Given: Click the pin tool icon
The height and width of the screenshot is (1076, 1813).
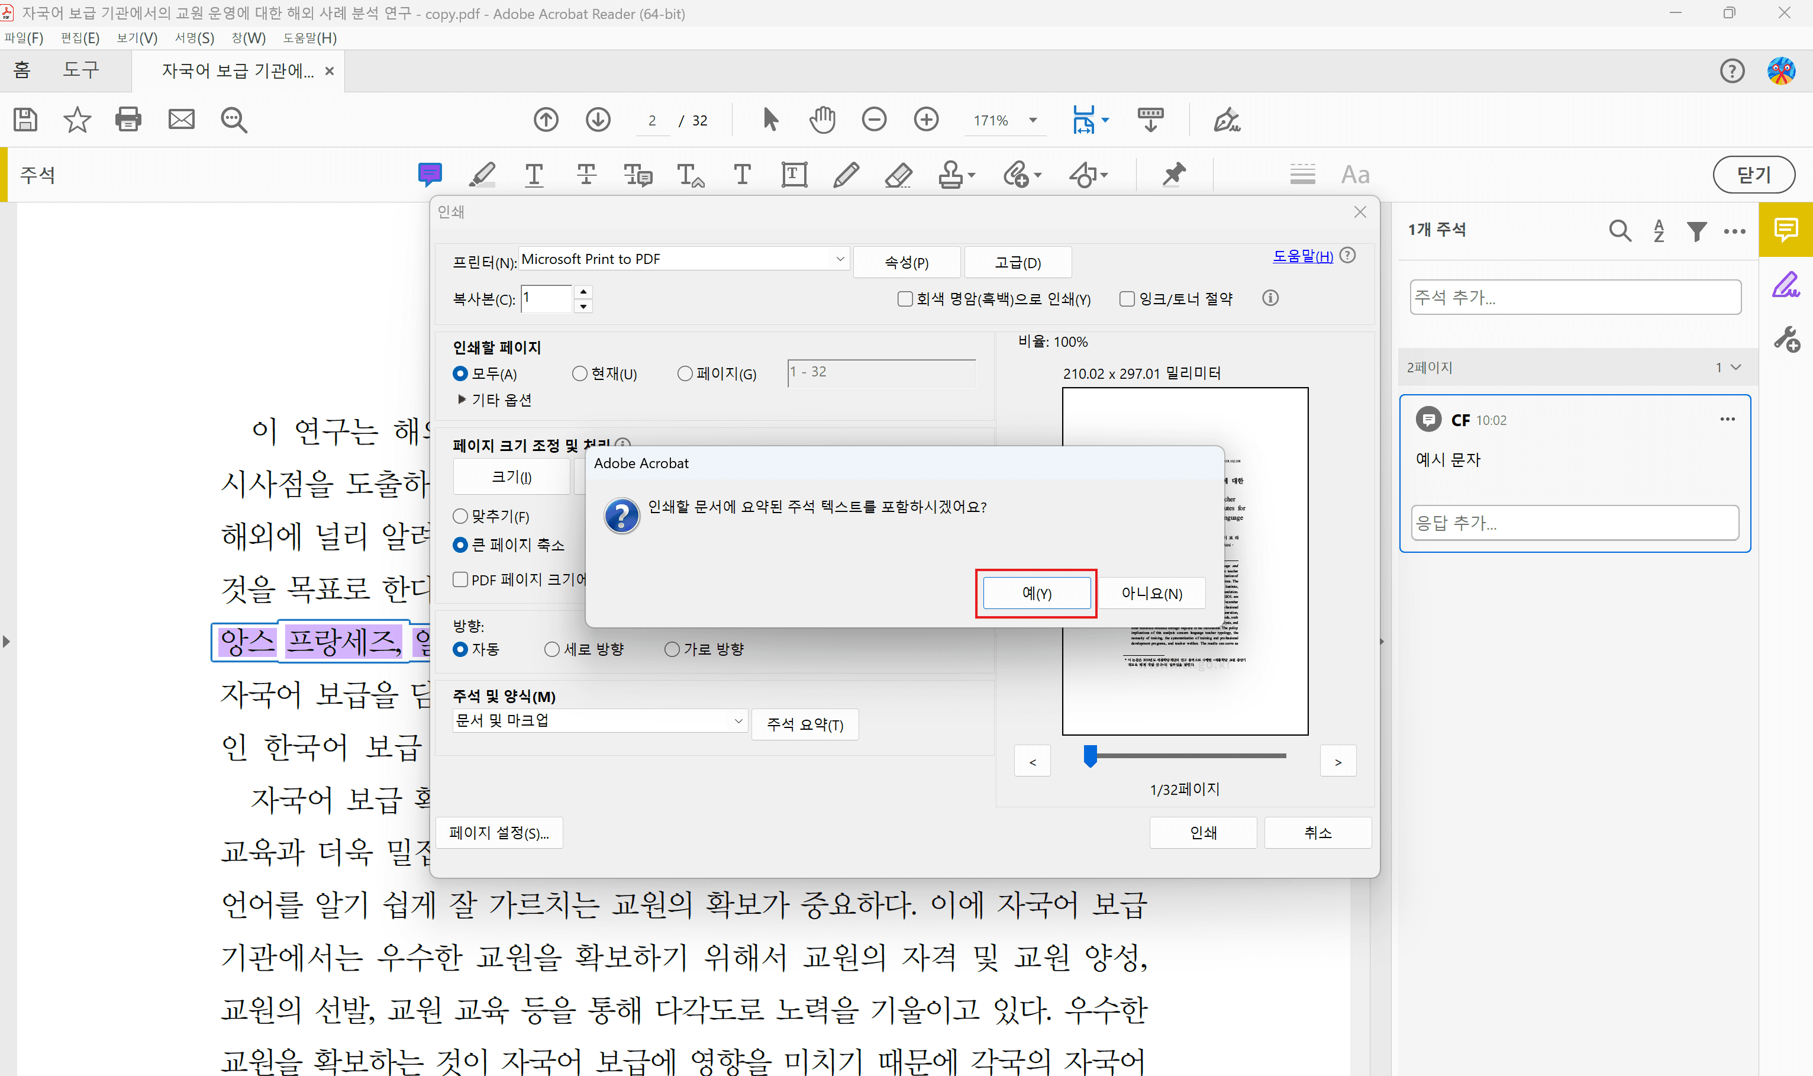Looking at the screenshot, I should [x=1173, y=175].
